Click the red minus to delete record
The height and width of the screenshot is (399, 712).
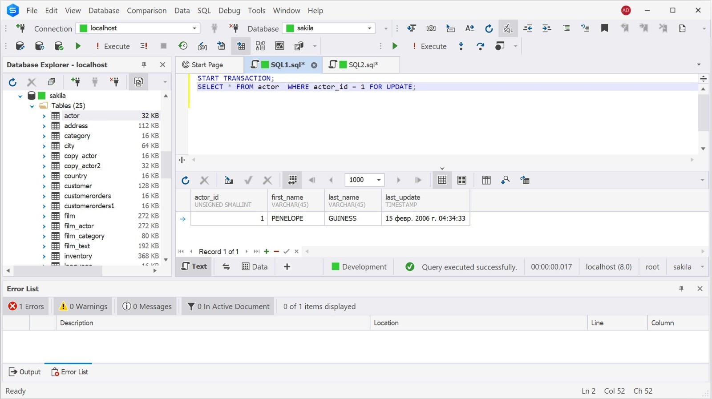[276, 251]
